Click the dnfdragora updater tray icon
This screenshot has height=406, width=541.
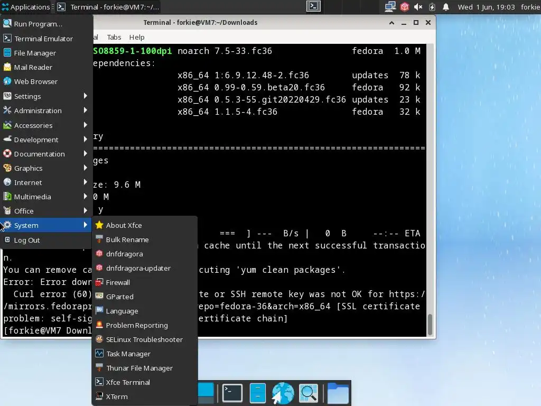(x=404, y=7)
